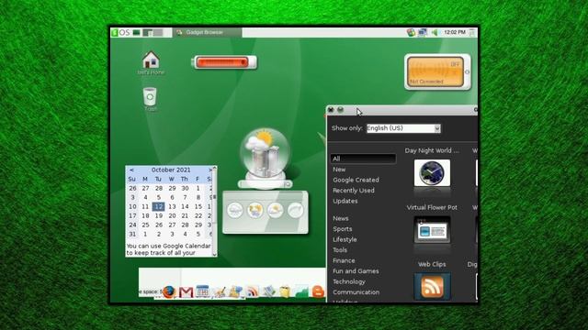Click the Google Gadgets tray icon
Viewport: 588px width, 330px height.
(411, 33)
